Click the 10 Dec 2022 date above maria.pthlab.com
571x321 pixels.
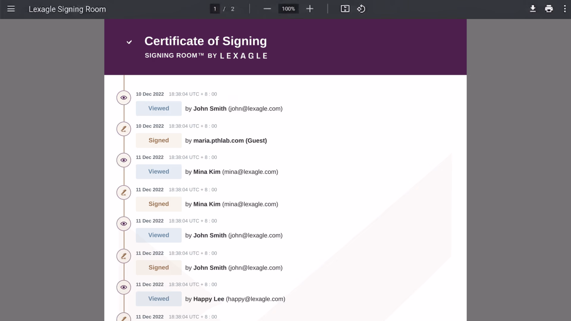point(150,126)
